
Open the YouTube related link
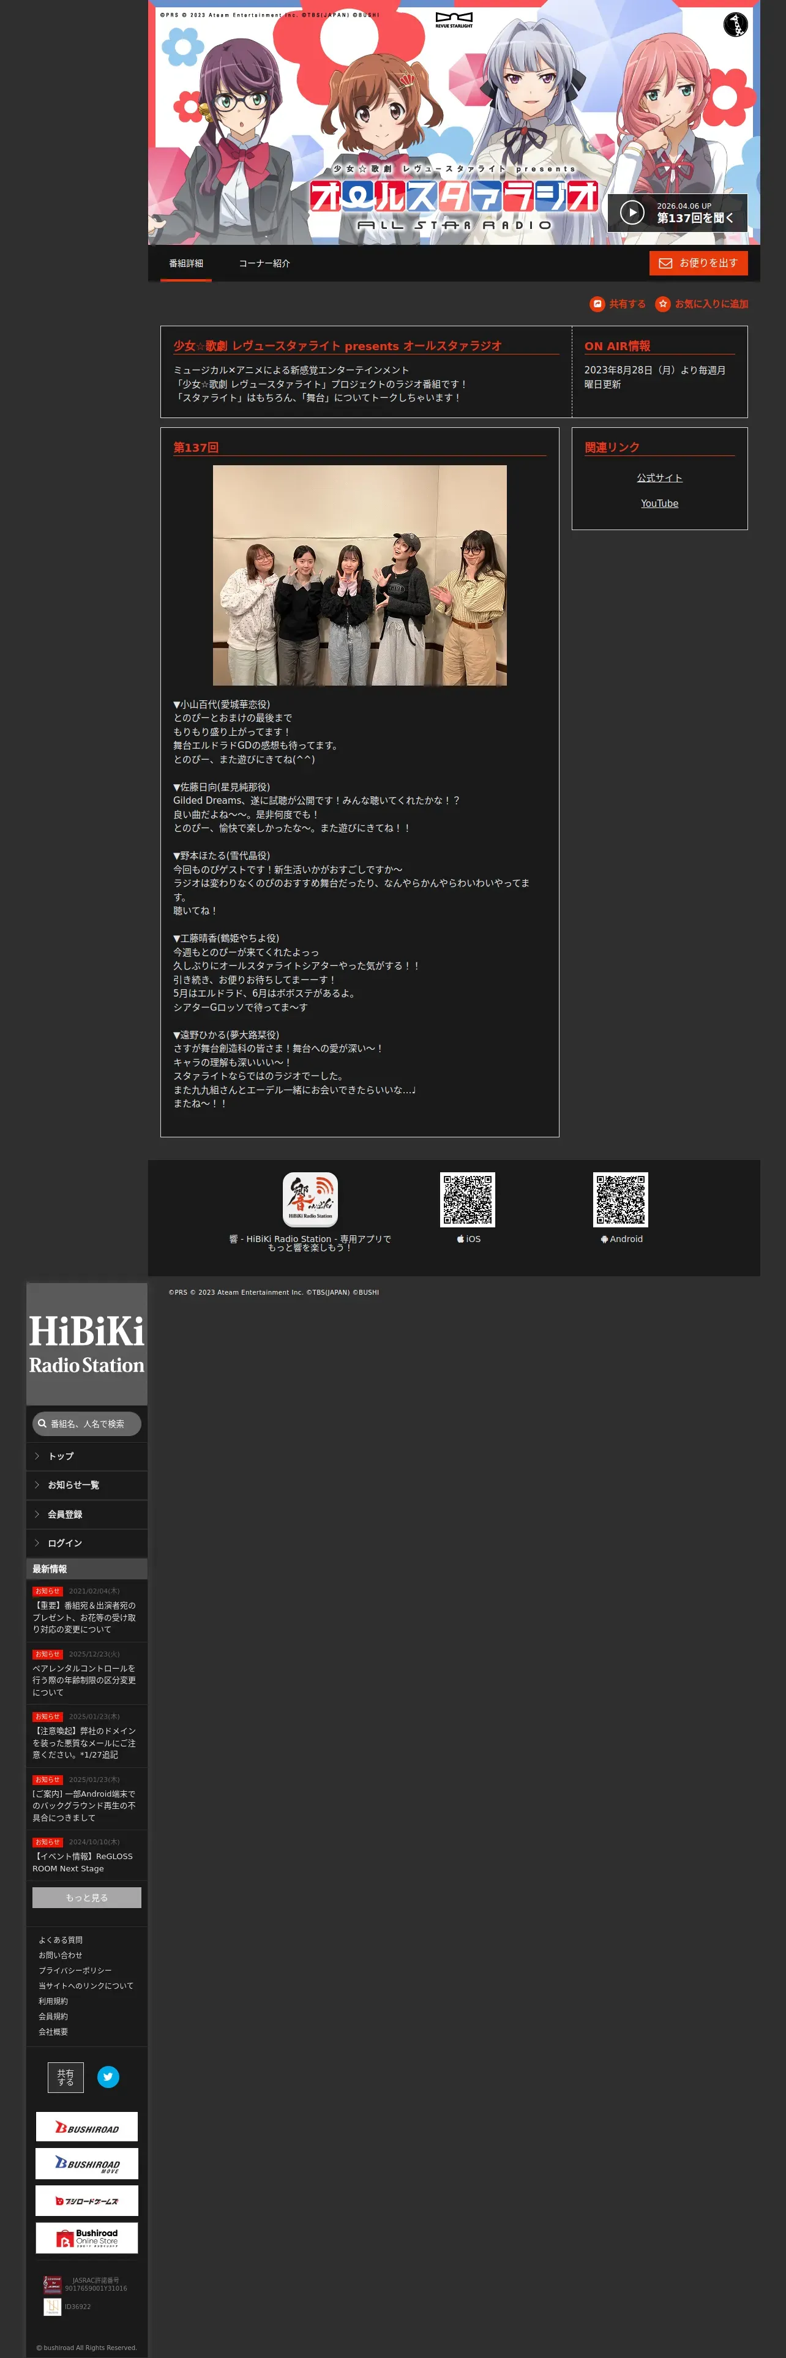click(660, 503)
